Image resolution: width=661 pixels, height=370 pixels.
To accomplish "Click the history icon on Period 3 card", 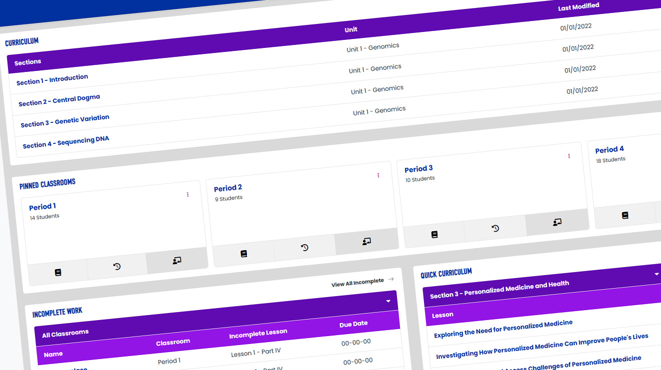I will coord(495,229).
